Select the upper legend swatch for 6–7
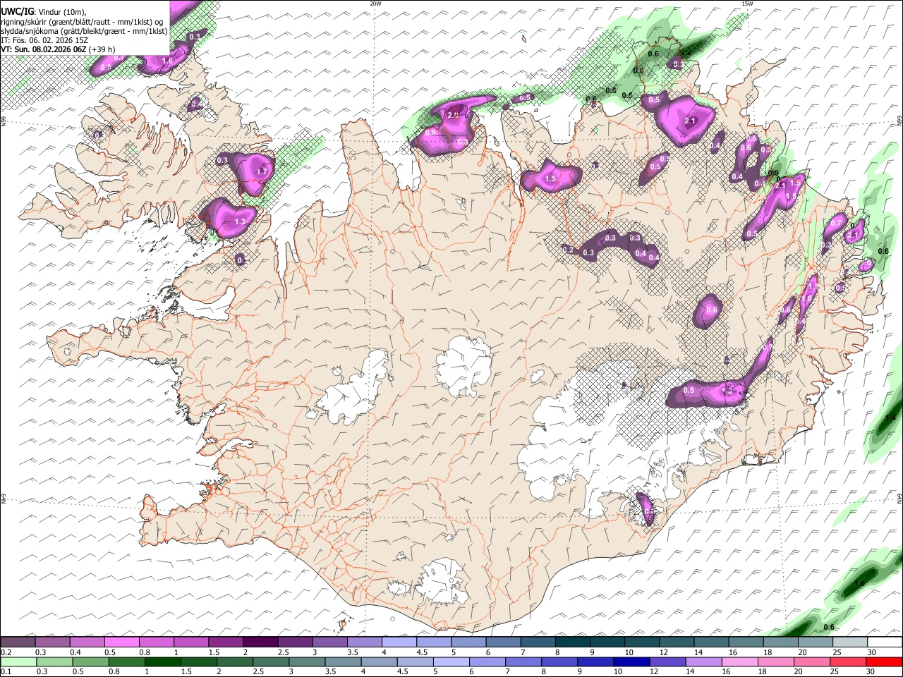Screen dimensions: 903x677 pyautogui.click(x=503, y=642)
